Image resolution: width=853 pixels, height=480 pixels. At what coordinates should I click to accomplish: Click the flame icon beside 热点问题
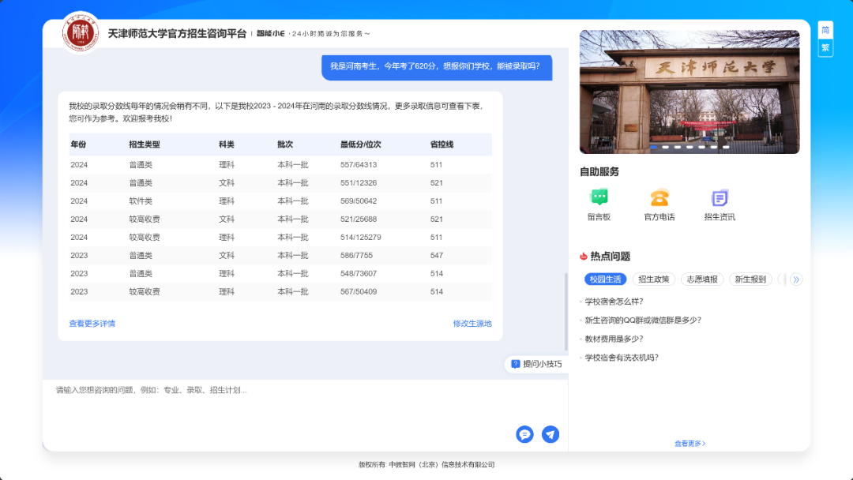coord(584,256)
